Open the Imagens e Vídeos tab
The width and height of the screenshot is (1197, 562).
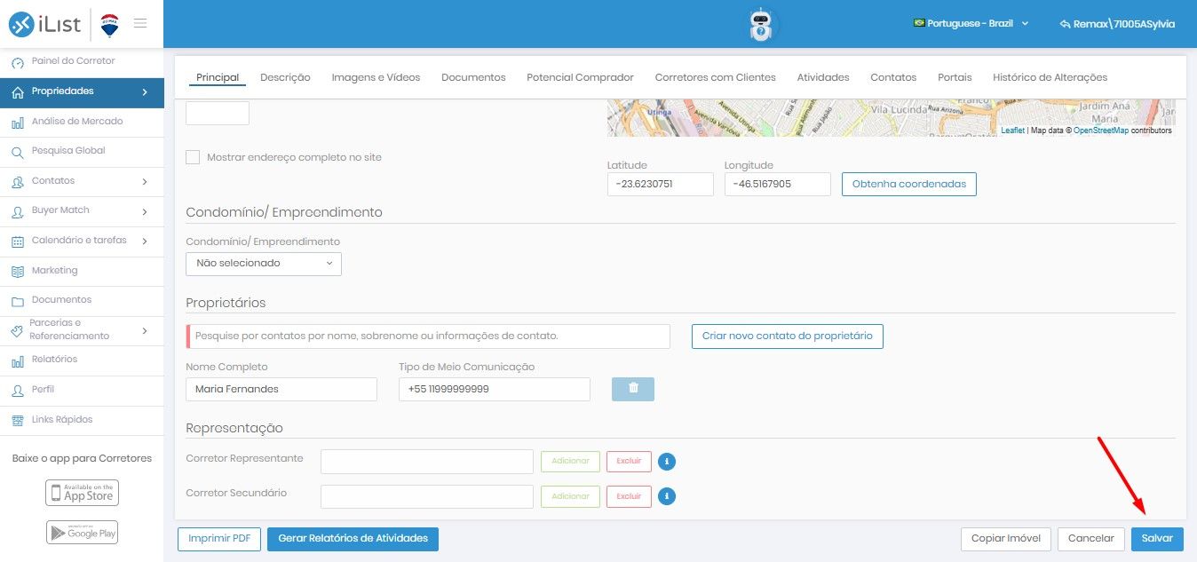click(x=376, y=77)
